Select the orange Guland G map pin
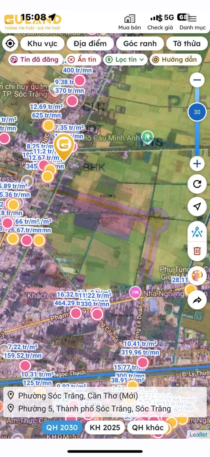Screen dimensions: 210x457 [64, 147]
